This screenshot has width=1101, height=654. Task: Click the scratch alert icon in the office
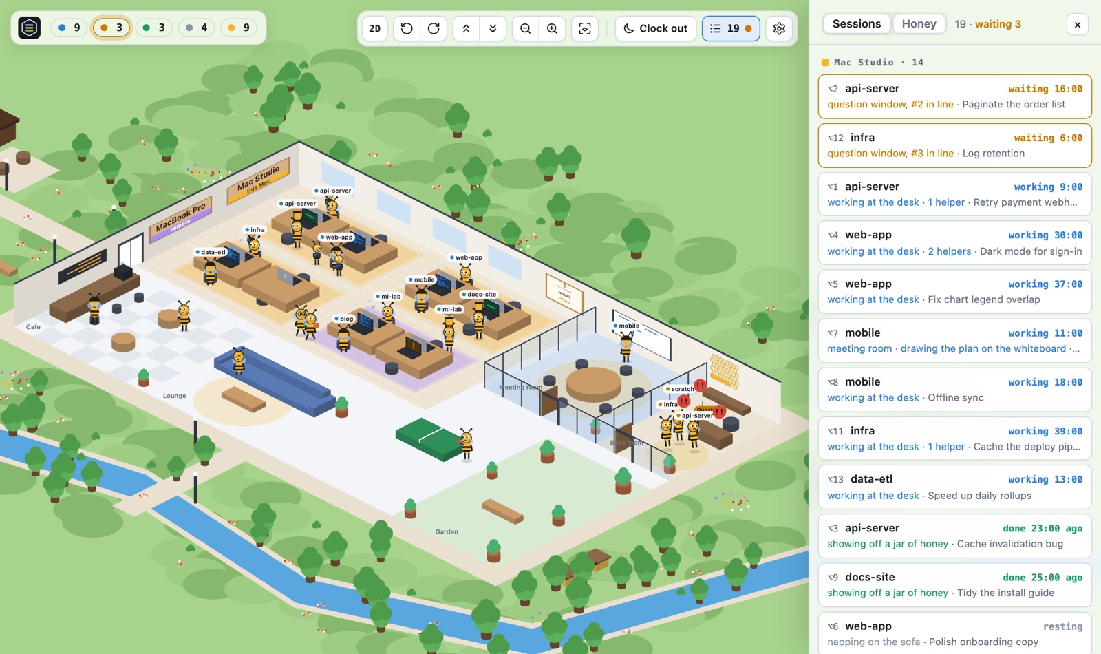[x=700, y=386]
